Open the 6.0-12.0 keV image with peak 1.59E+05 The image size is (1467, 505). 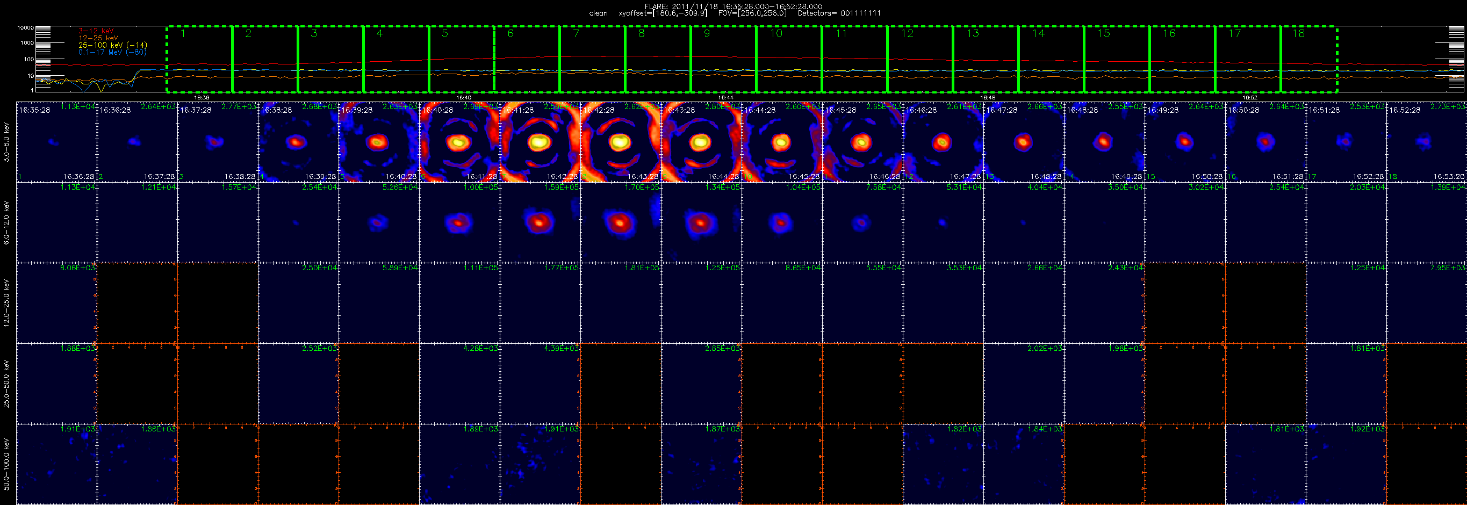(x=540, y=222)
